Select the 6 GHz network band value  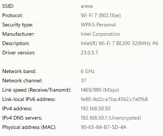point(88,71)
